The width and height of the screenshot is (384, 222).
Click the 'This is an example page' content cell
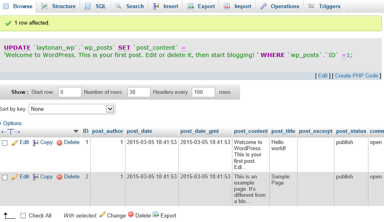pyautogui.click(x=250, y=189)
